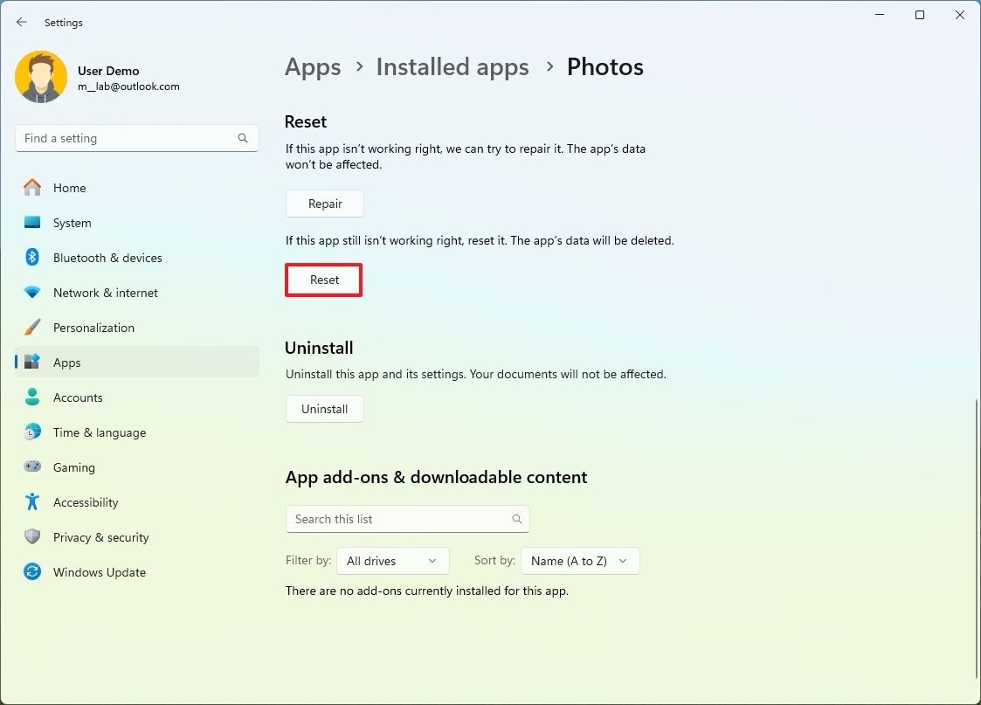Focus the Search this list field

point(408,519)
